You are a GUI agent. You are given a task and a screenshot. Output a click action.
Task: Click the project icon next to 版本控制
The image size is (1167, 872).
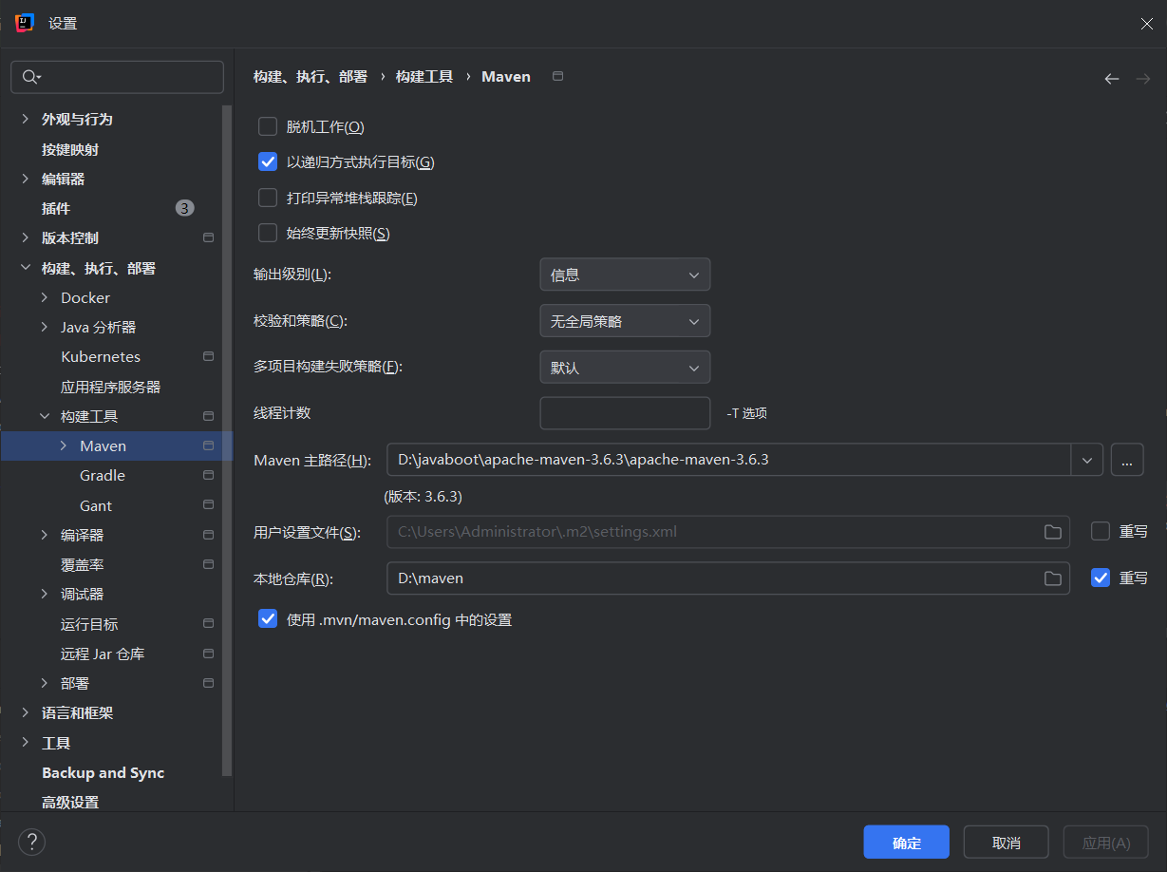tap(209, 237)
